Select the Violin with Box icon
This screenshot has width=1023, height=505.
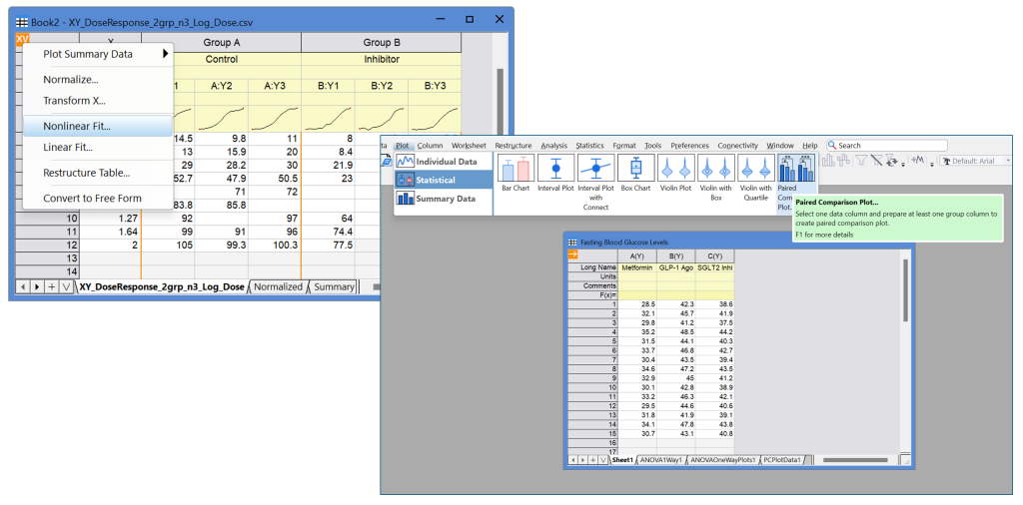point(715,168)
